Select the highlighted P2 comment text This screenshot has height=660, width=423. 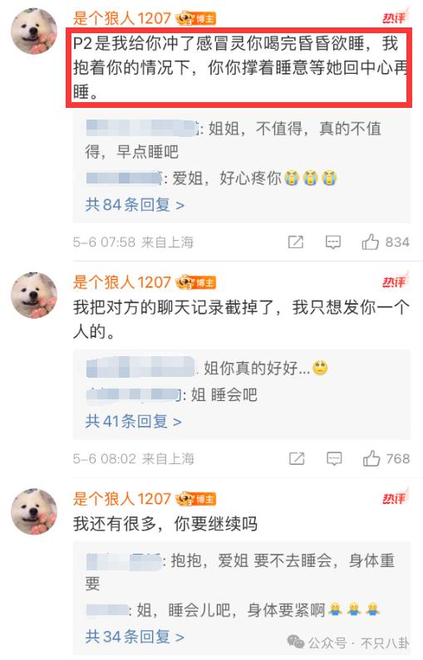click(239, 67)
